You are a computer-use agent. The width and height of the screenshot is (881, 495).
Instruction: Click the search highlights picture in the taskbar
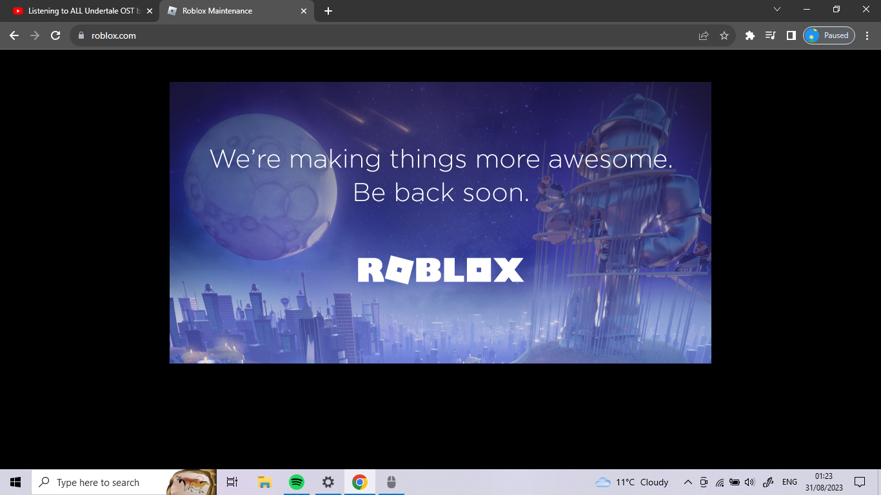192,482
